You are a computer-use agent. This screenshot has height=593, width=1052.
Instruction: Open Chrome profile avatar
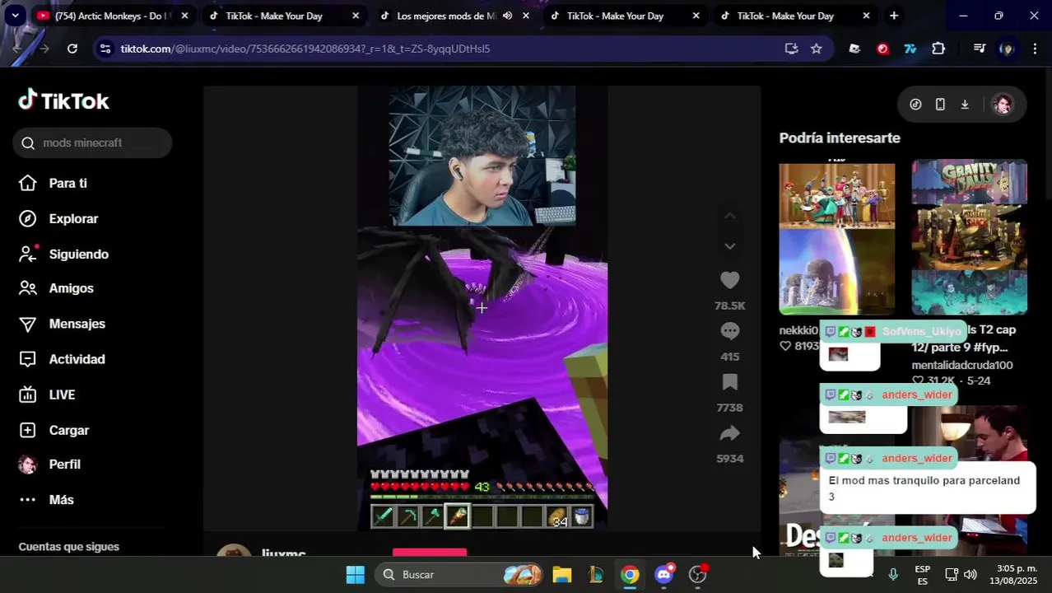[x=1006, y=49]
